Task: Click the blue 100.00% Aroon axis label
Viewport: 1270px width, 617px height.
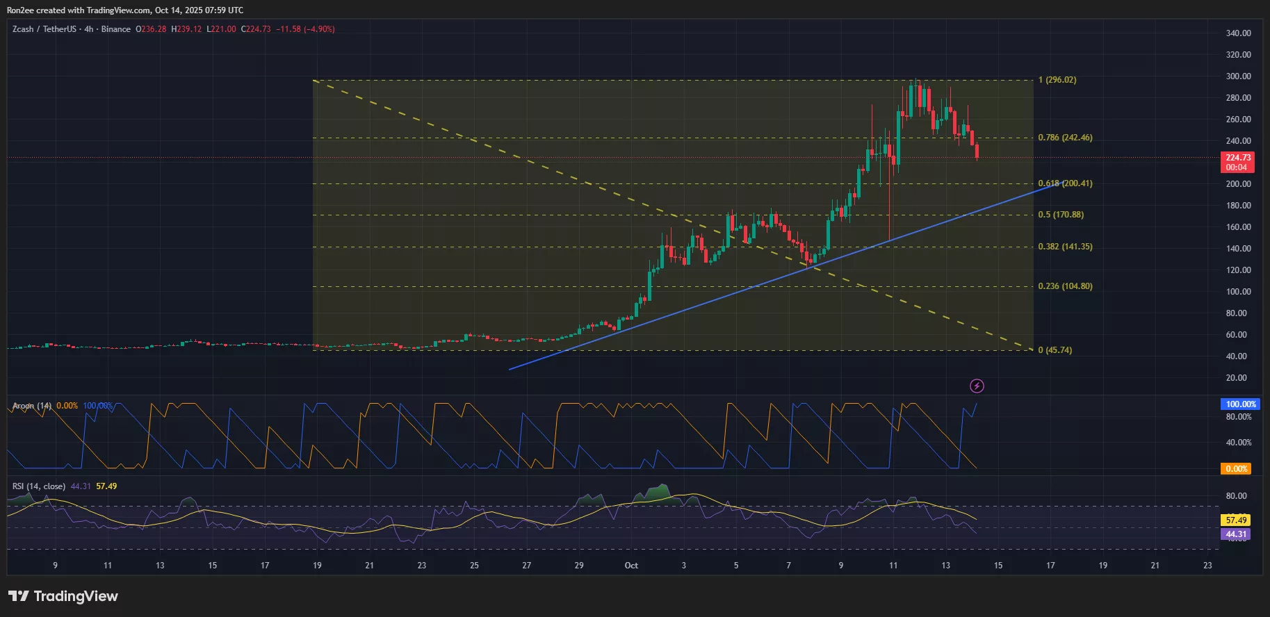Action: tap(1240, 404)
